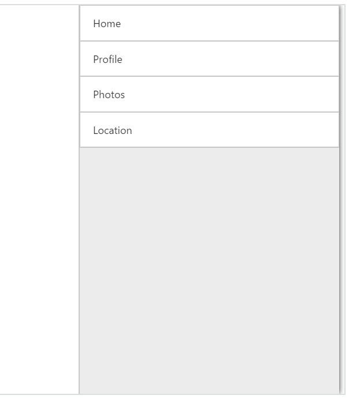Open the Home menu item
This screenshot has height=399, width=349.
[x=209, y=24]
